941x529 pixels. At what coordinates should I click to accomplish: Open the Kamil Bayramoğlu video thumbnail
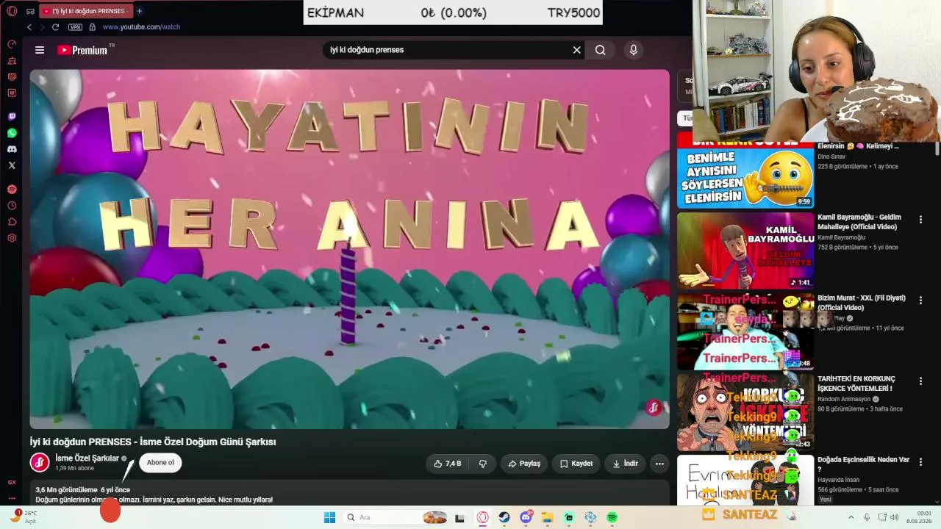click(745, 251)
